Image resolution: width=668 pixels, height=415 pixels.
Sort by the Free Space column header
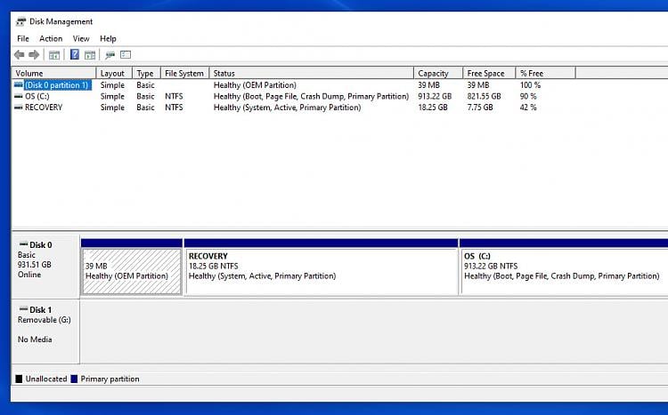489,73
